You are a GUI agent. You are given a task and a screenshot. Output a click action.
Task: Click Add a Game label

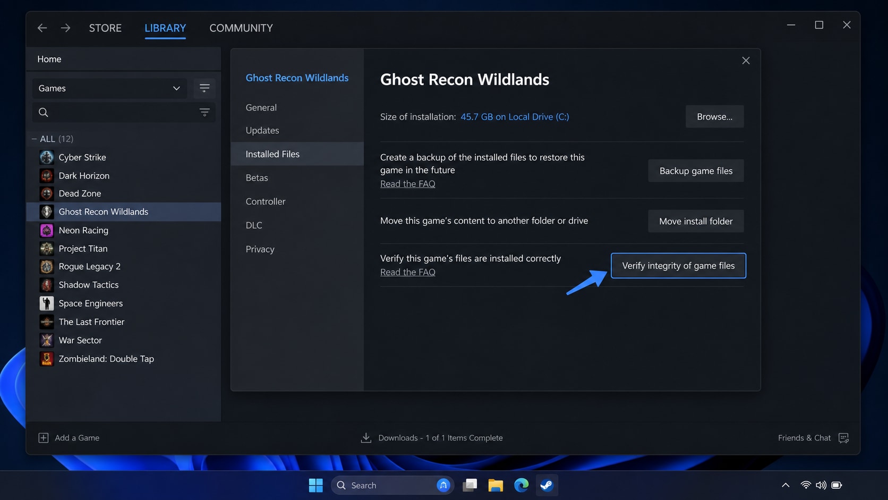[77, 438]
